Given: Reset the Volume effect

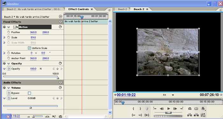Looking at the screenshot, I should coord(60,87).
